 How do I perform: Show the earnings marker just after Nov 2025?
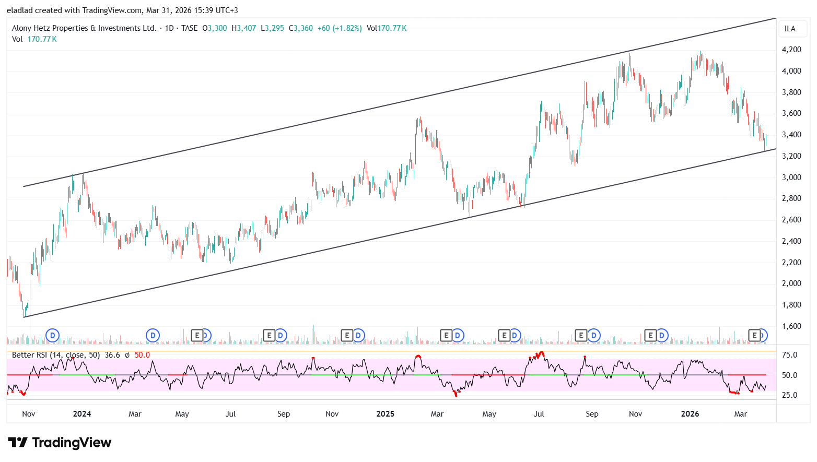point(650,335)
